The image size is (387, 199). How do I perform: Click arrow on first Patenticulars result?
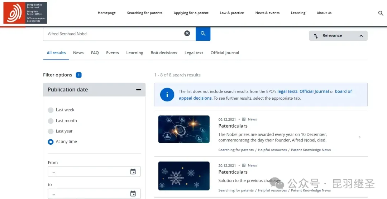[x=359, y=137]
